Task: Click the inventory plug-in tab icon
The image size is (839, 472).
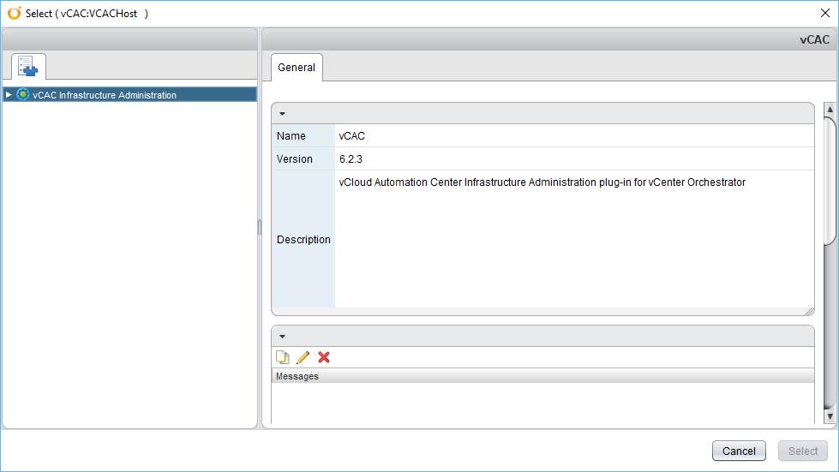Action: [x=27, y=66]
